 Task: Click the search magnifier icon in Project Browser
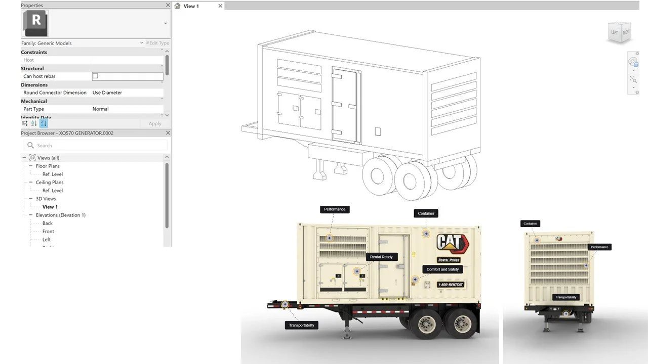pyautogui.click(x=30, y=145)
